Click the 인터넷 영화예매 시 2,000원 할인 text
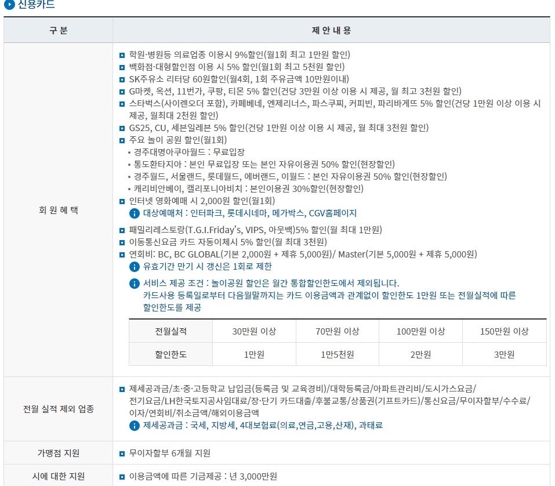Viewport: 555px width, 486px height. 202,201
